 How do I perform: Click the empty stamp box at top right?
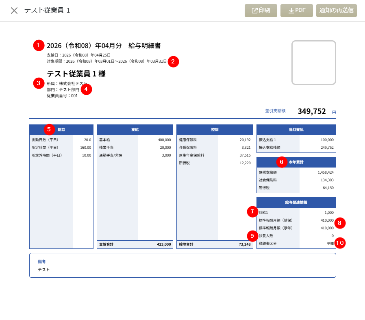click(313, 63)
